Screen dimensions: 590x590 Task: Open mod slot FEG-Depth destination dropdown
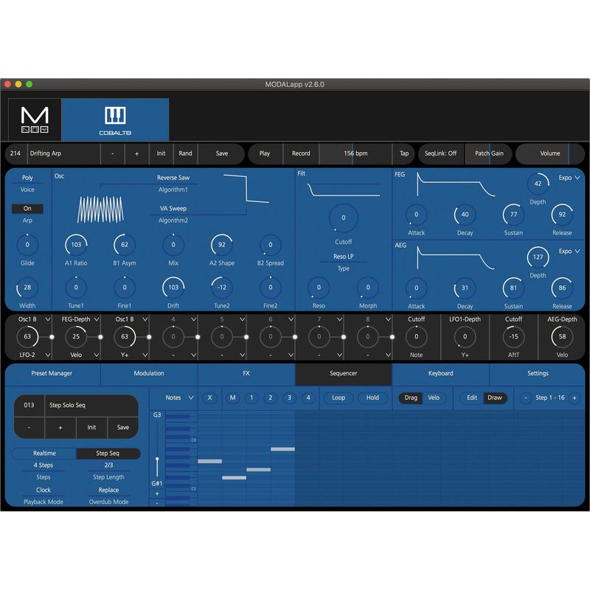[x=80, y=319]
